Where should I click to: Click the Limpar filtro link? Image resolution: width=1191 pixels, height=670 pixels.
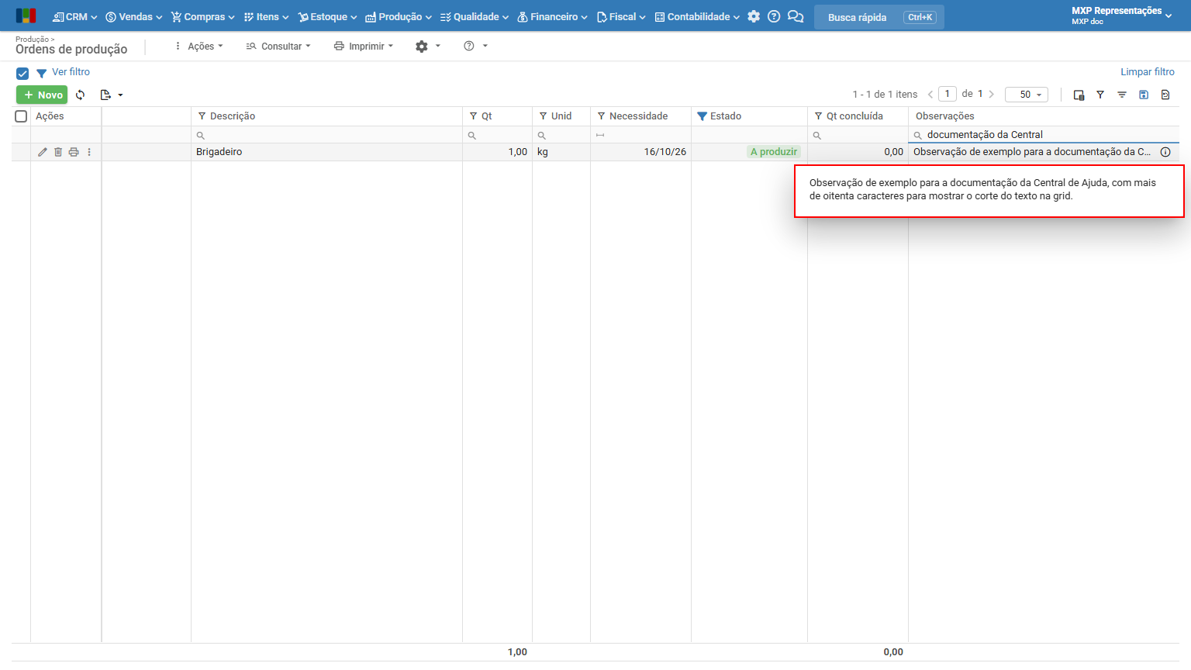tap(1148, 72)
